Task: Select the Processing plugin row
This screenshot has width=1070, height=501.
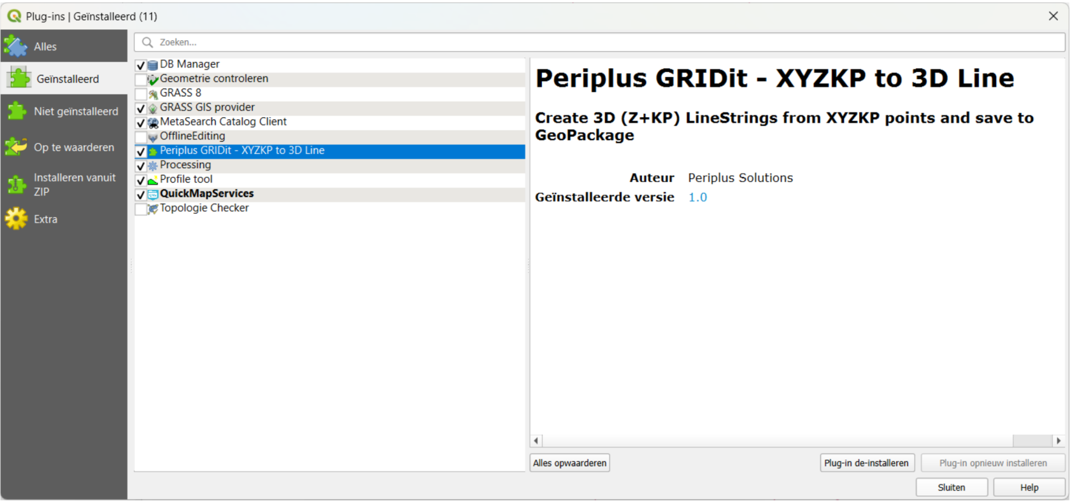Action: [x=330, y=165]
